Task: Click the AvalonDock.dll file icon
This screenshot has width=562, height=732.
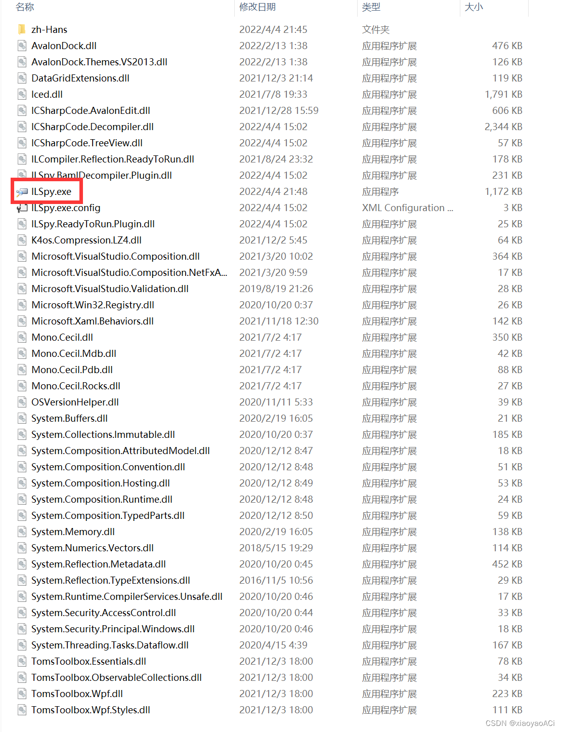Action: click(22, 46)
